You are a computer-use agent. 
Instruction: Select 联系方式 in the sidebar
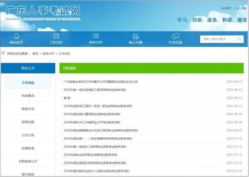[28, 109]
